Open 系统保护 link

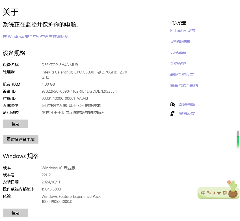pyautogui.click(x=178, y=64)
